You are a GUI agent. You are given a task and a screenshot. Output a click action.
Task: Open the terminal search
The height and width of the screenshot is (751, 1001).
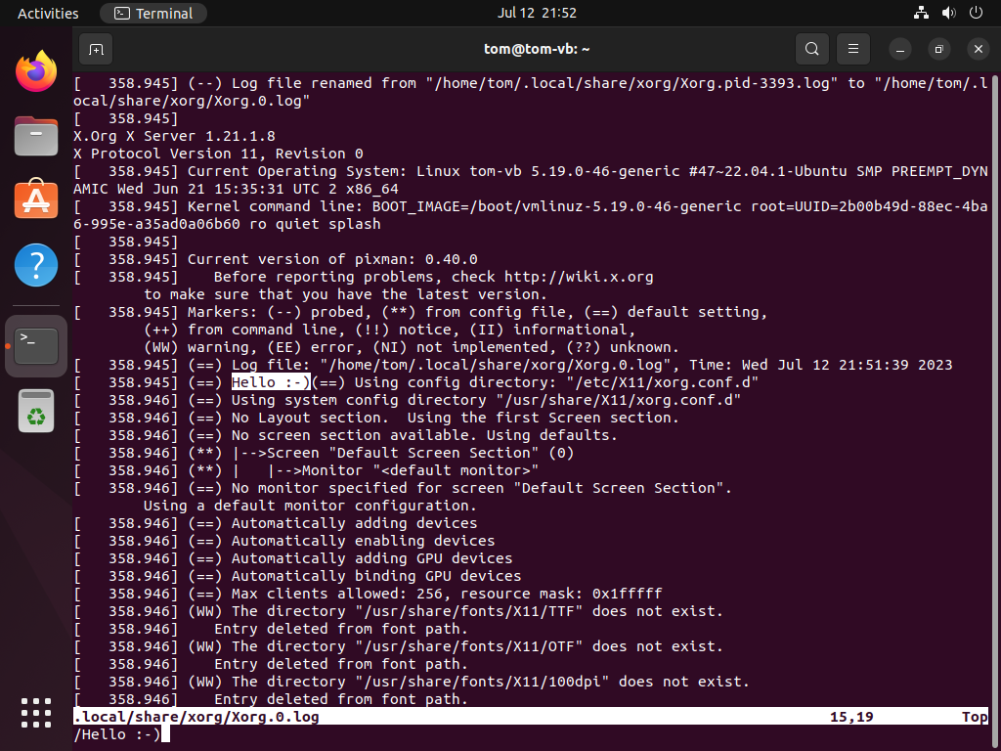pyautogui.click(x=811, y=48)
